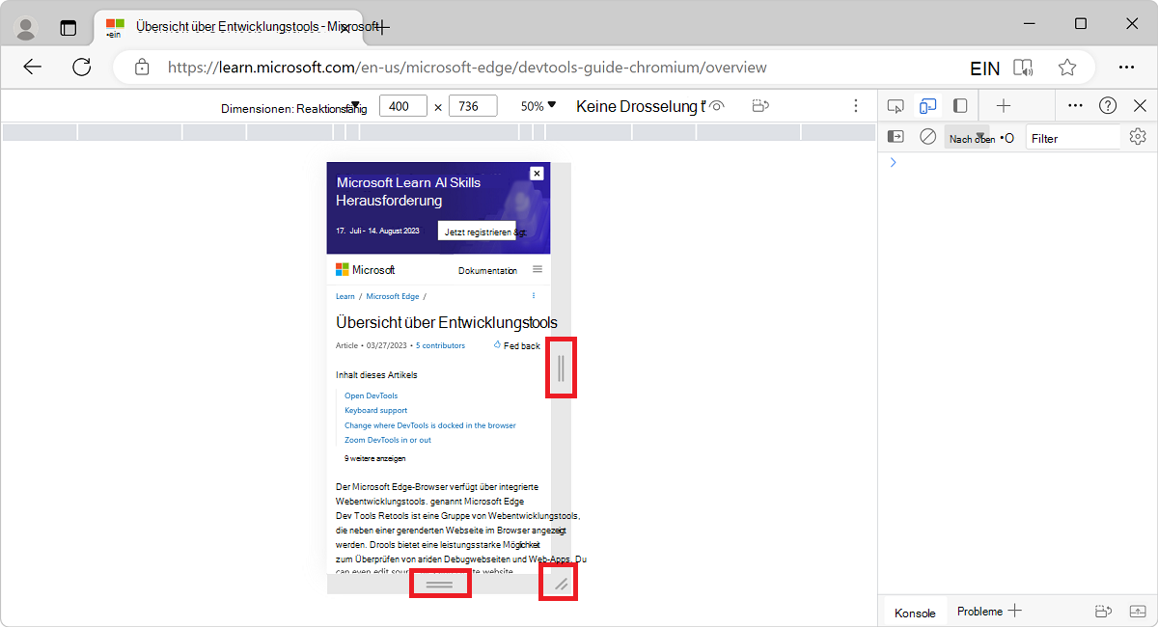Clear the console output

pyautogui.click(x=927, y=137)
